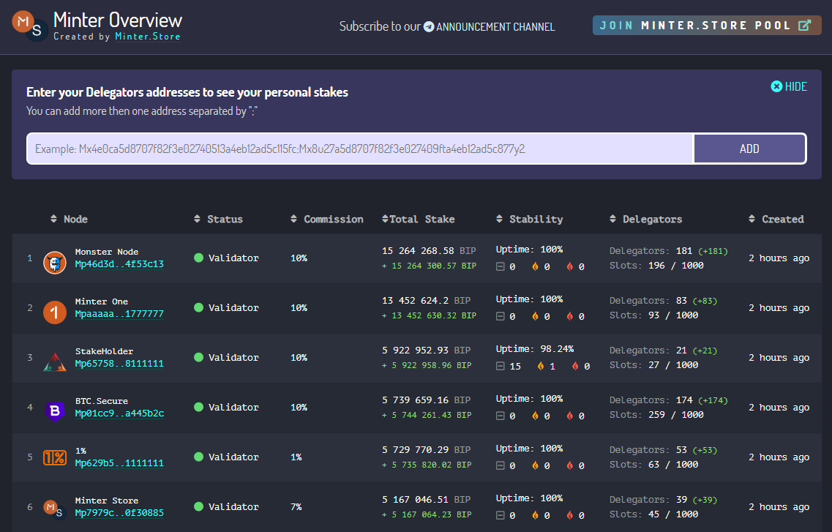This screenshot has width=832, height=532.
Task: Click Minter Store 7% commission cell
Action: (x=296, y=507)
